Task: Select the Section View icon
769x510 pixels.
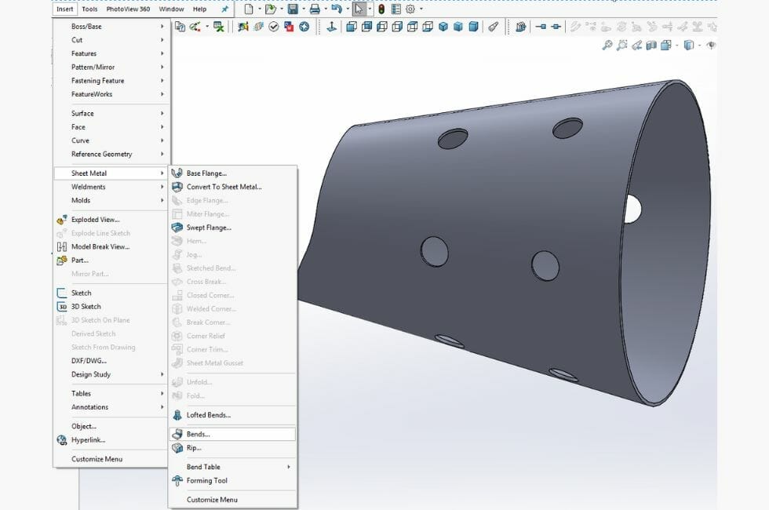Action: tap(651, 45)
